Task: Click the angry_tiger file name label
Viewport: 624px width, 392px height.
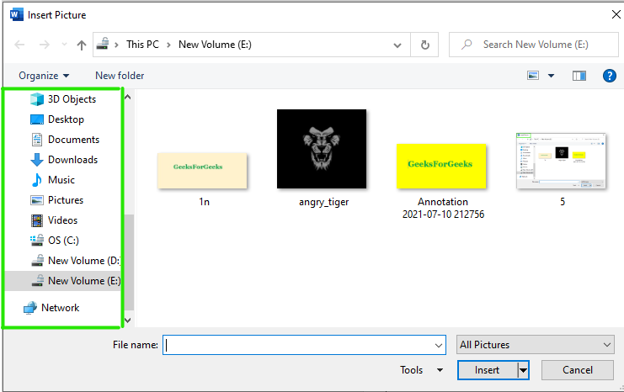Action: pos(324,202)
